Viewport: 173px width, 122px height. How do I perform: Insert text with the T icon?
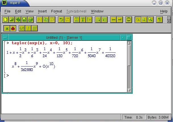(83, 20)
